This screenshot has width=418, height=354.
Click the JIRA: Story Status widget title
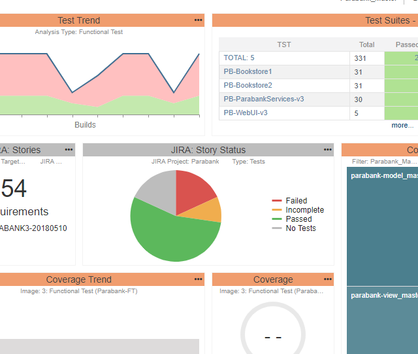point(208,150)
